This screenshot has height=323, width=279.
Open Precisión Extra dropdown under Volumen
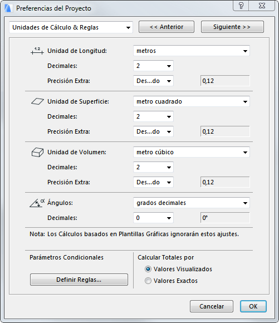(x=153, y=182)
